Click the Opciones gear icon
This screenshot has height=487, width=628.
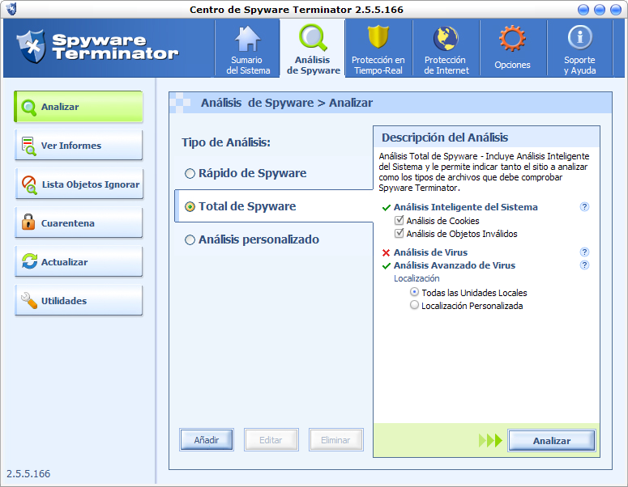pos(512,39)
